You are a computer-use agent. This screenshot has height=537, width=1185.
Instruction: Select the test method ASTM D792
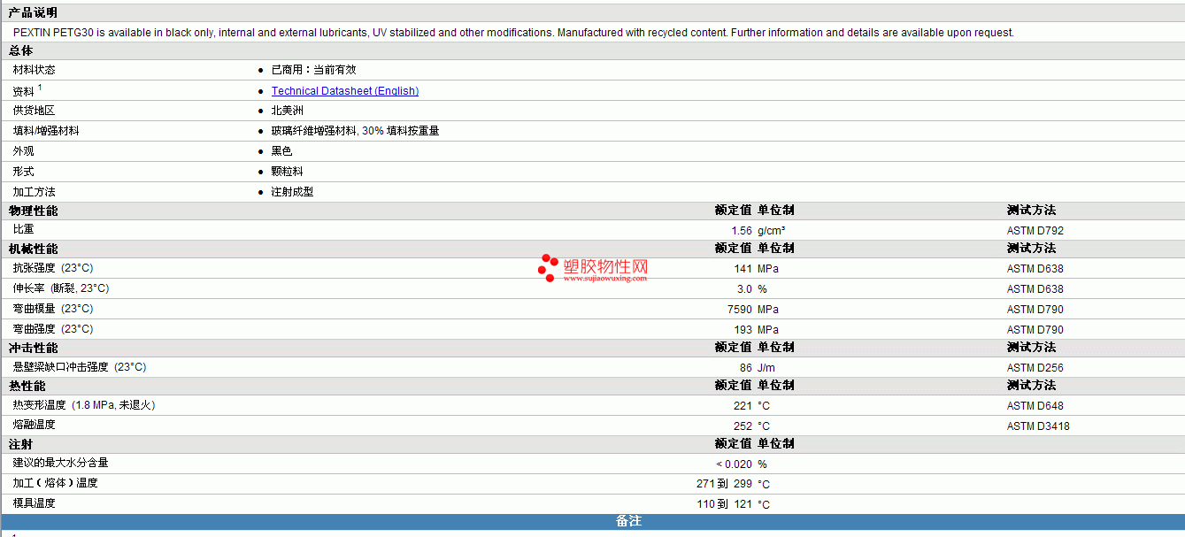coord(1035,231)
